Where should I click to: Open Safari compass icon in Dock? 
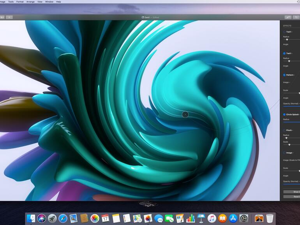pos(63,218)
